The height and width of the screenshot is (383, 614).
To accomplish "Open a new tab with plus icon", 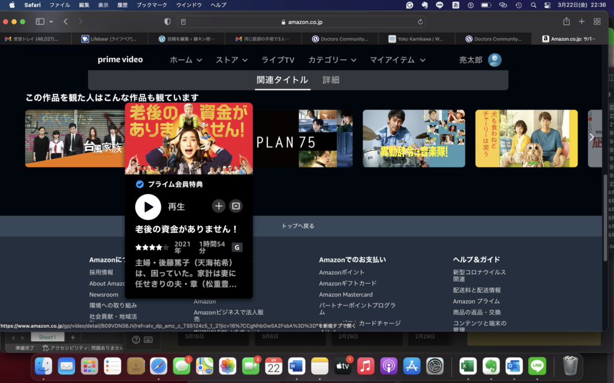I will click(582, 22).
